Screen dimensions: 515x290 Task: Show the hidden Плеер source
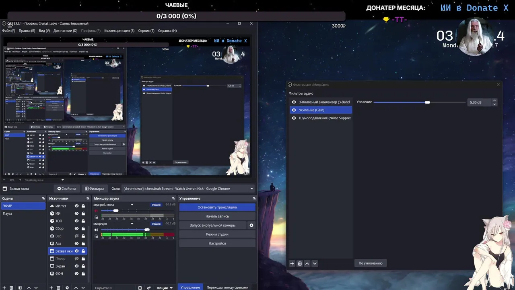click(76, 259)
